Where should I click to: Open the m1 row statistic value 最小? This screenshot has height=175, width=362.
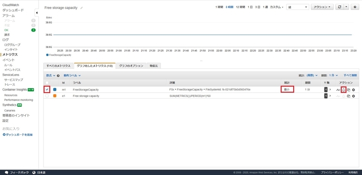coord(287,90)
